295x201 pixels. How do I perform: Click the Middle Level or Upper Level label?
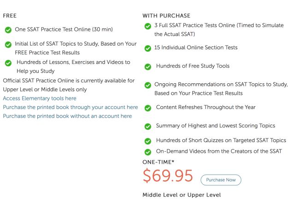(x=182, y=195)
